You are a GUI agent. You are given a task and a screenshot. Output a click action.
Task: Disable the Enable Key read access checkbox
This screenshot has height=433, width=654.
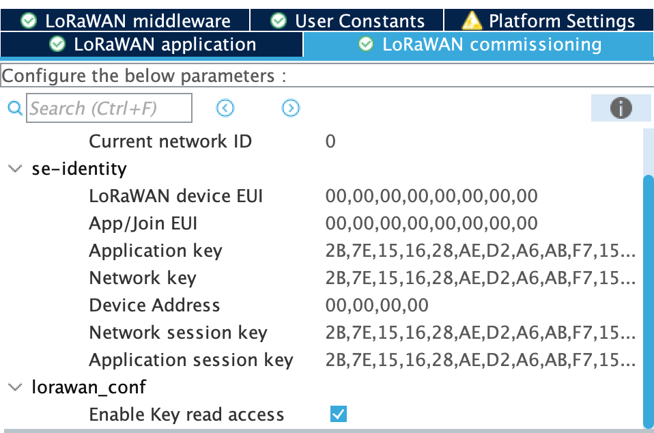338,414
